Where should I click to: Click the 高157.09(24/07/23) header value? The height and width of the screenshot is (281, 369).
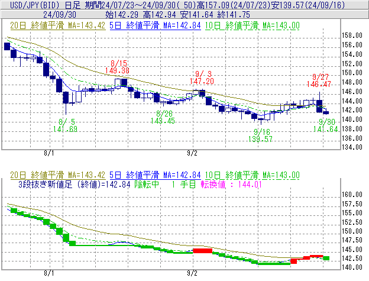pos(234,5)
